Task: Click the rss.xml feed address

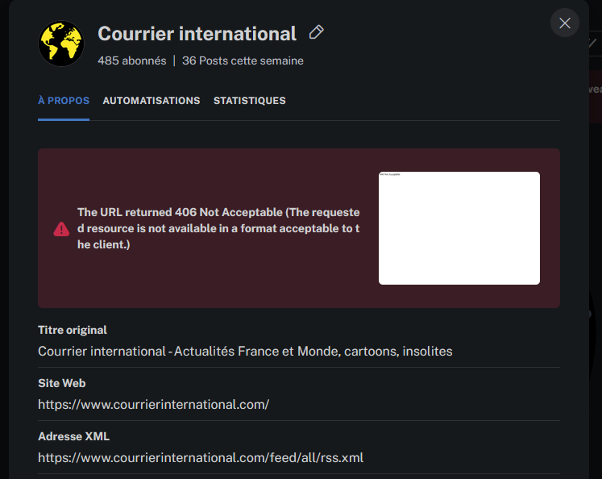Action: tap(201, 458)
